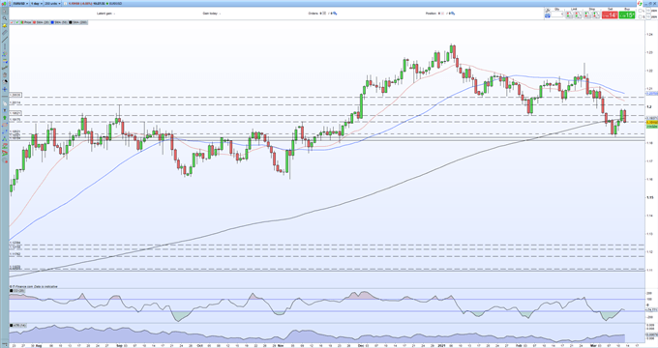
Task: Click the Latent gain text
Action: [105, 14]
